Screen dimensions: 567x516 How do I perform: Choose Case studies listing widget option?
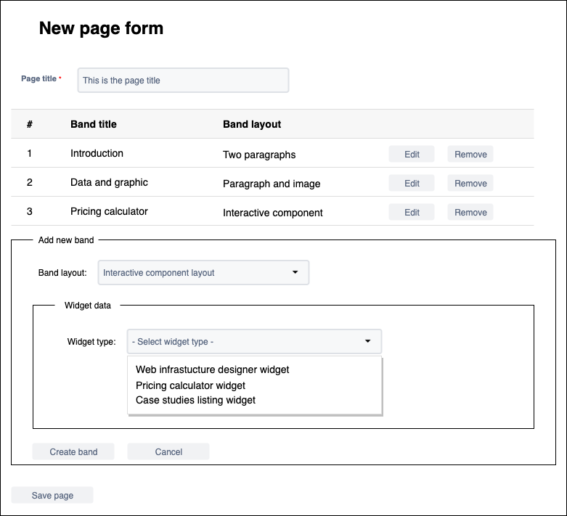(195, 400)
